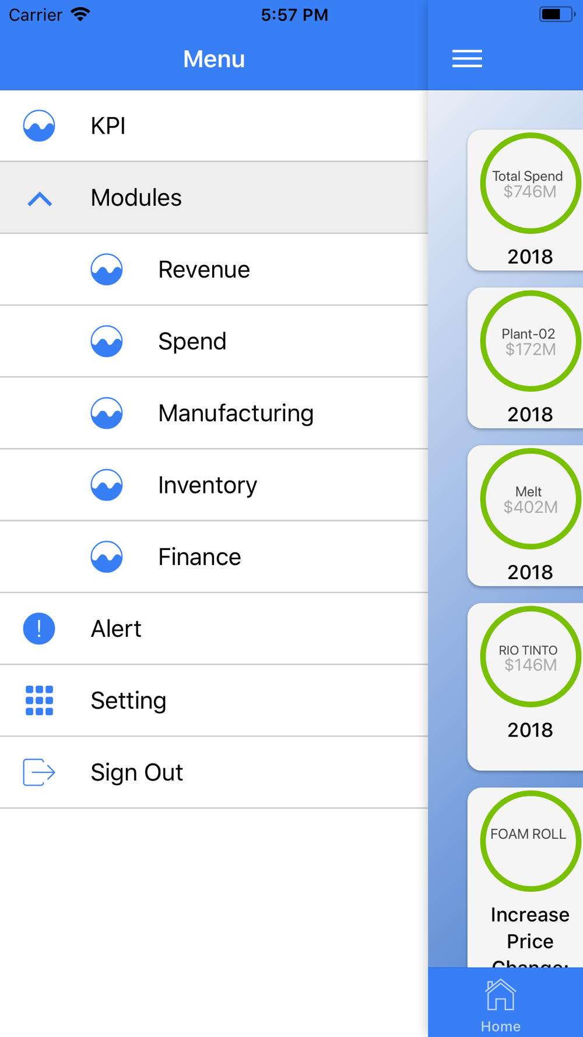Click the Finance module icon
This screenshot has height=1037, width=583.
107,556
